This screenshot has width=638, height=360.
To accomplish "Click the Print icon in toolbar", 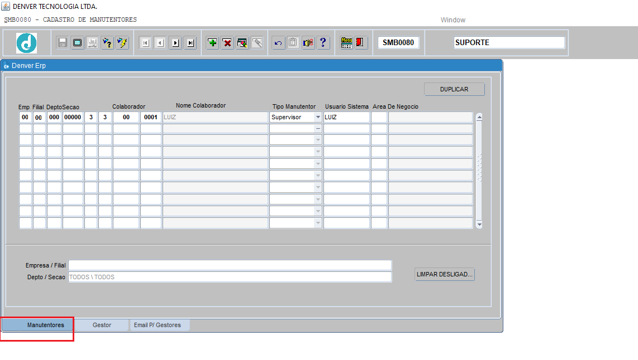I will pyautogui.click(x=92, y=42).
